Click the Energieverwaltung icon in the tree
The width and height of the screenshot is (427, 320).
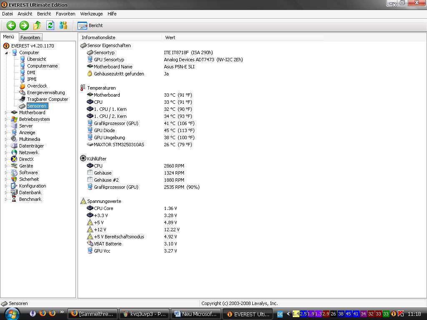pos(23,92)
